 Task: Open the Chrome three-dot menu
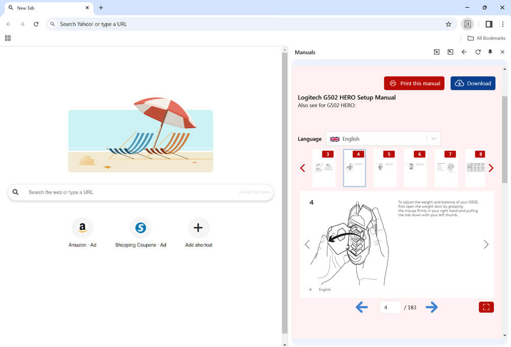pos(502,24)
